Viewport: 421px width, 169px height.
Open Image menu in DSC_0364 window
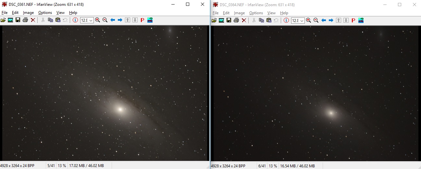(x=240, y=13)
